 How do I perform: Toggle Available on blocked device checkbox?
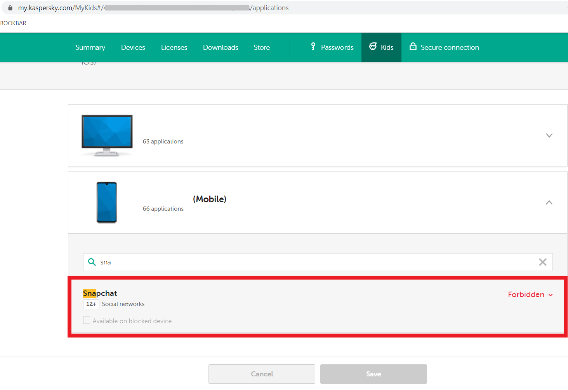[87, 320]
